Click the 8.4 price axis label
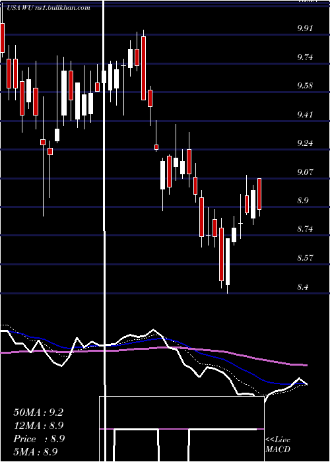 (303, 286)
